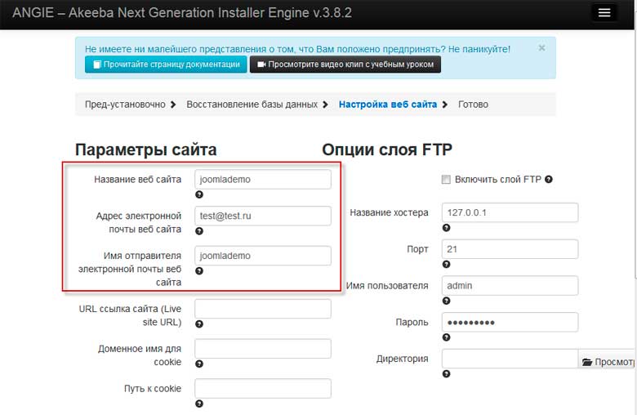Click help icon under 'Путь к cookie' field
This screenshot has height=415, width=637.
tap(199, 404)
